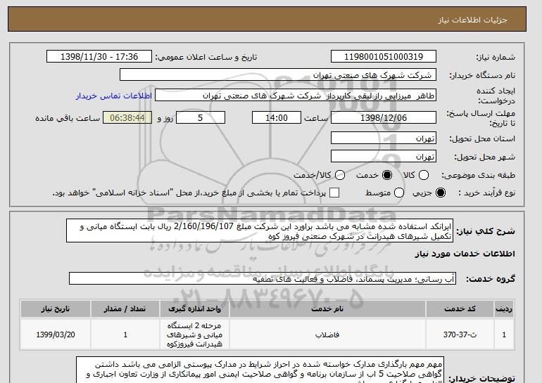Click the تاریخ نیاز column header
542x383 pixels.
[x=56, y=309]
